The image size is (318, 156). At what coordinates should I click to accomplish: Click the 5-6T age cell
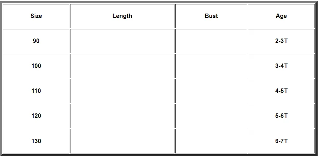281,116
